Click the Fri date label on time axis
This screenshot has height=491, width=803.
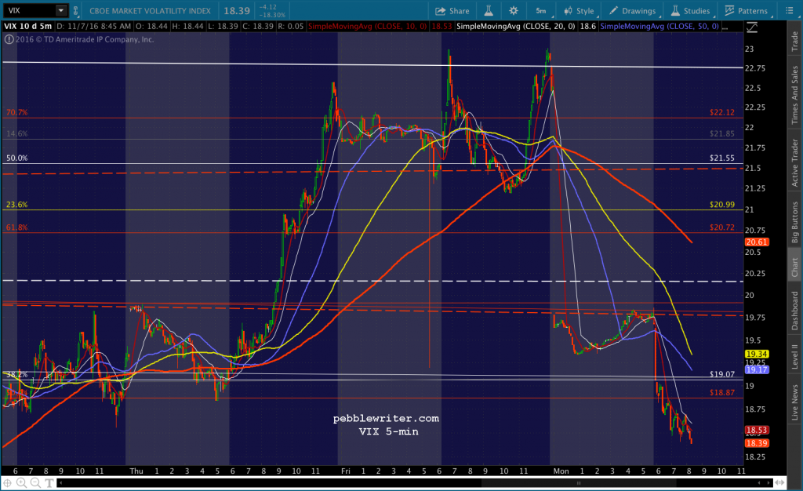[x=346, y=471]
